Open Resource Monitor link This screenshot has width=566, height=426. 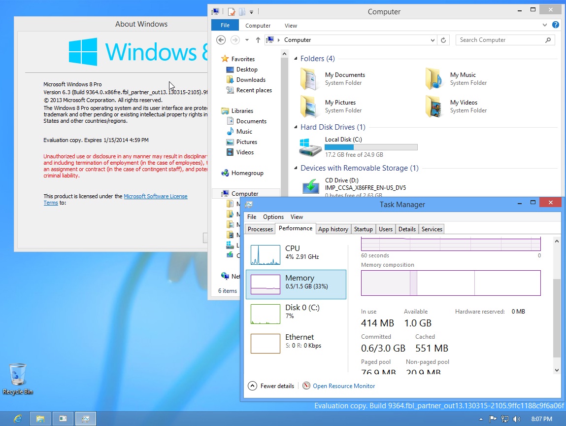click(343, 386)
